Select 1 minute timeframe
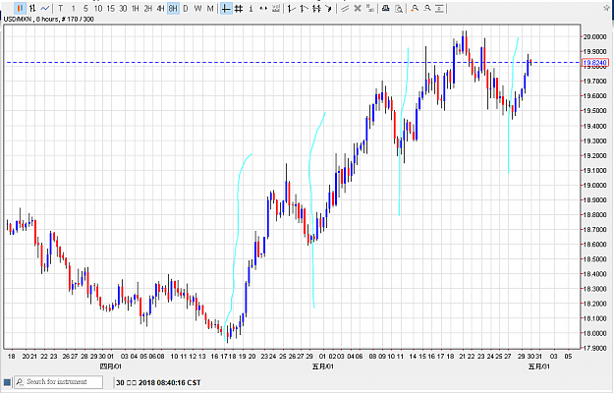The image size is (614, 393). point(73,9)
